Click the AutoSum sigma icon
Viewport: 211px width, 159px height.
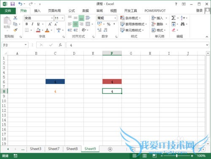click(173, 18)
